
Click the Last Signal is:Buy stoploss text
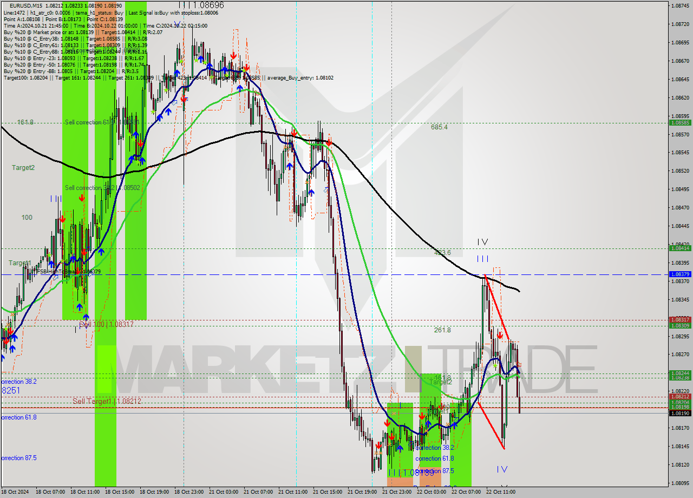[x=173, y=12]
